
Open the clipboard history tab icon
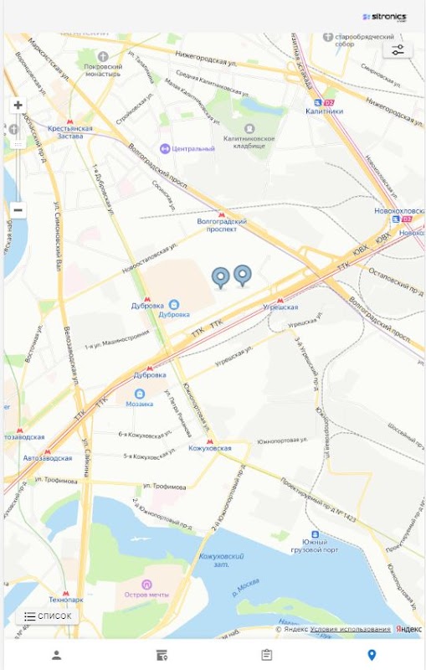tap(267, 655)
